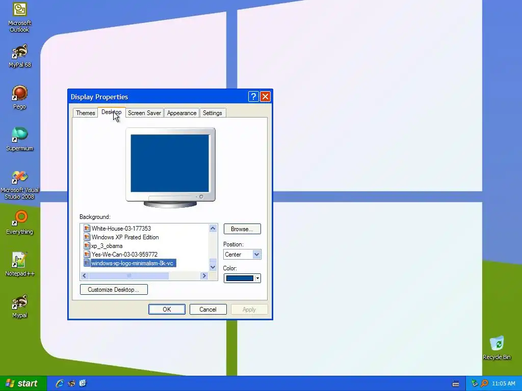Click the help question mark button
This screenshot has width=522, height=391.
[253, 97]
